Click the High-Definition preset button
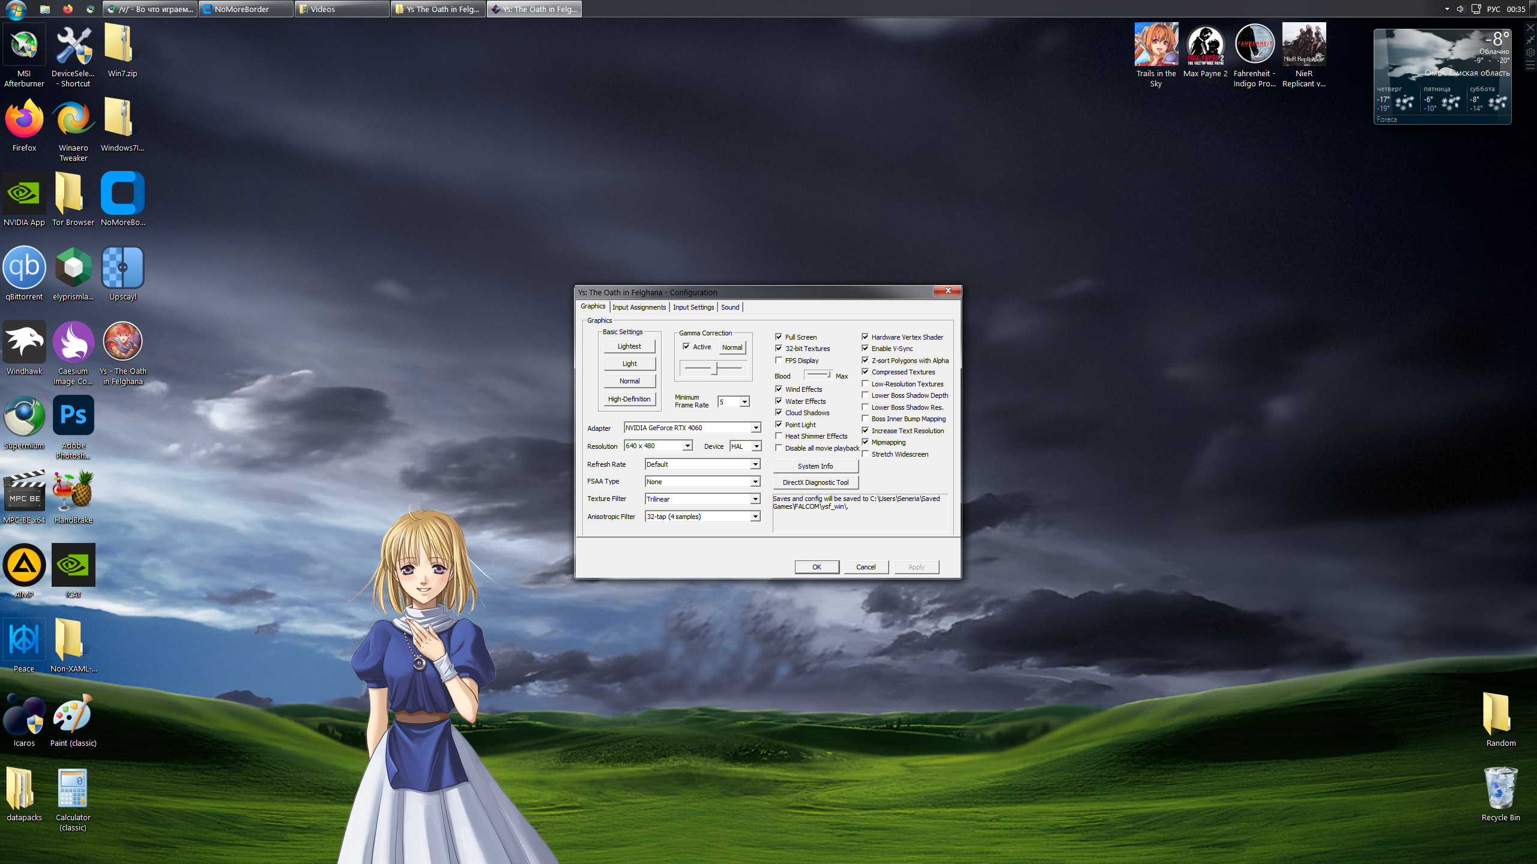This screenshot has width=1537, height=864. tap(629, 399)
